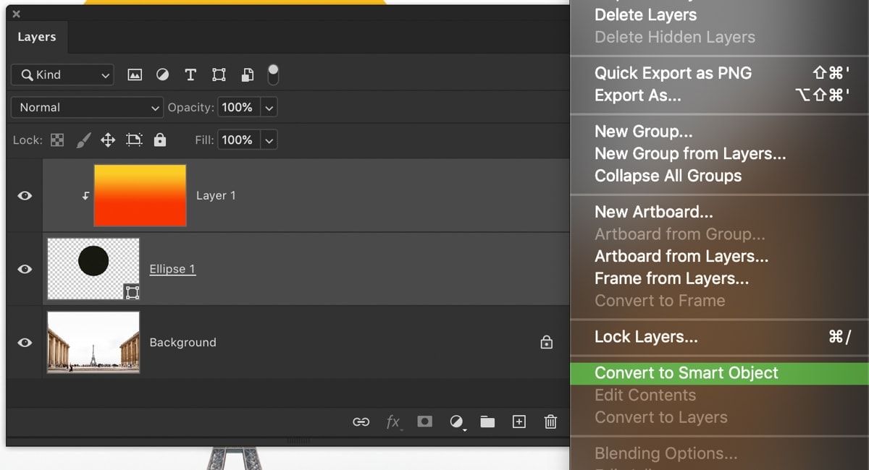Click the add layer mask icon
The image size is (869, 470).
[425, 422]
